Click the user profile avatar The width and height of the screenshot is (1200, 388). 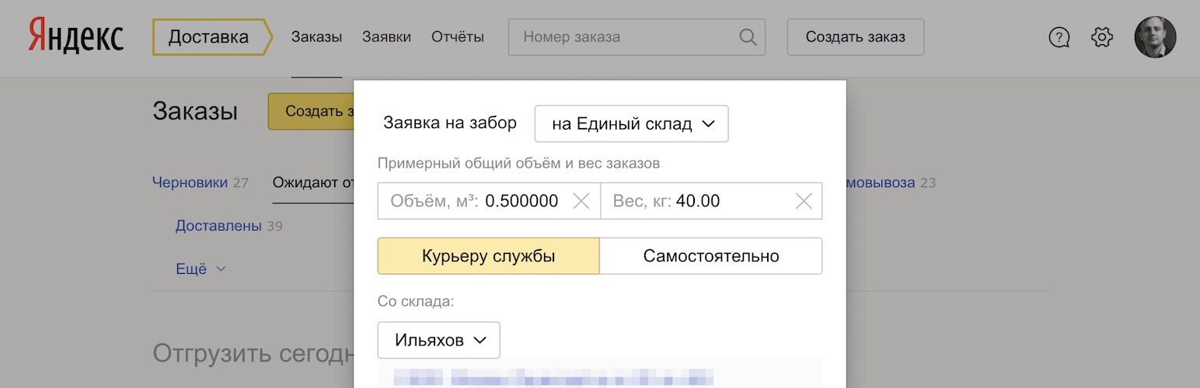click(x=1155, y=37)
